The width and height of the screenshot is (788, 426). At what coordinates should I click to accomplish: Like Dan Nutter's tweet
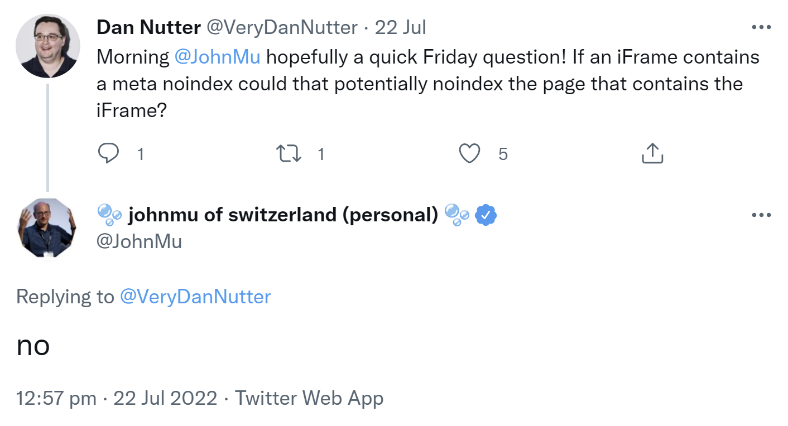click(x=470, y=153)
